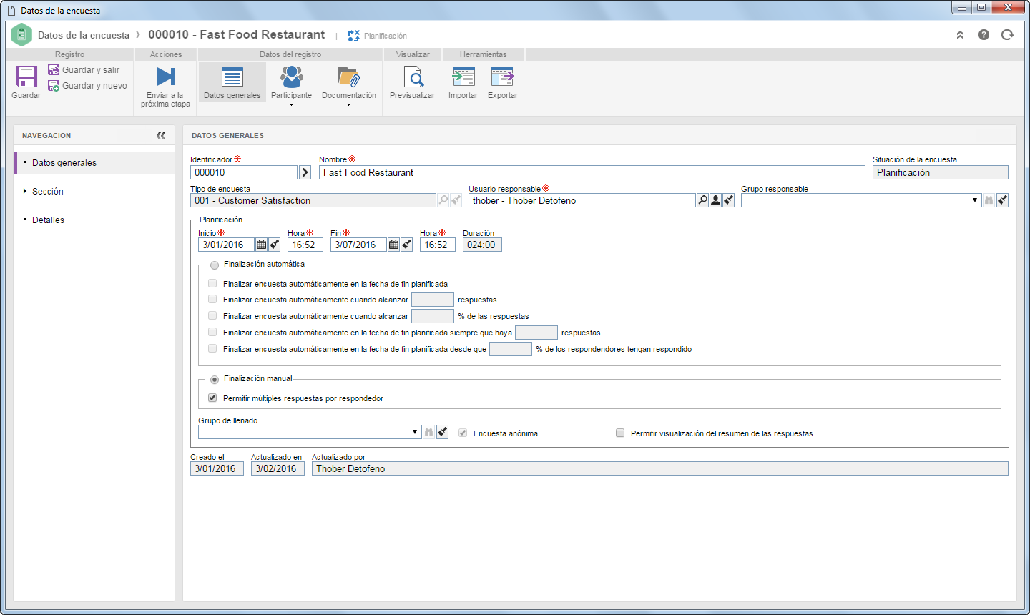Expand the Participante menu arrow

pos(291,105)
